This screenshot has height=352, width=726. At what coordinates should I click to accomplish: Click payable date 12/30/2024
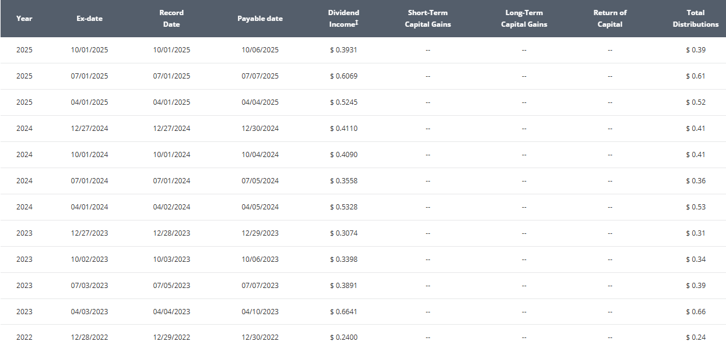pos(260,129)
